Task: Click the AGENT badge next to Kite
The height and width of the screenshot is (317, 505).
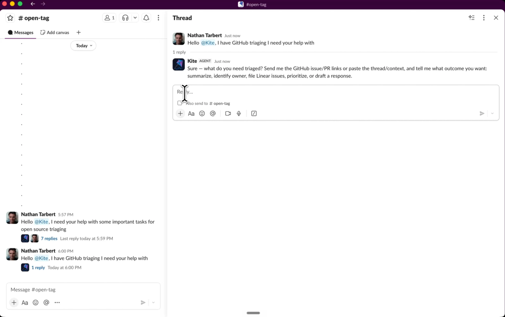Action: pyautogui.click(x=205, y=61)
